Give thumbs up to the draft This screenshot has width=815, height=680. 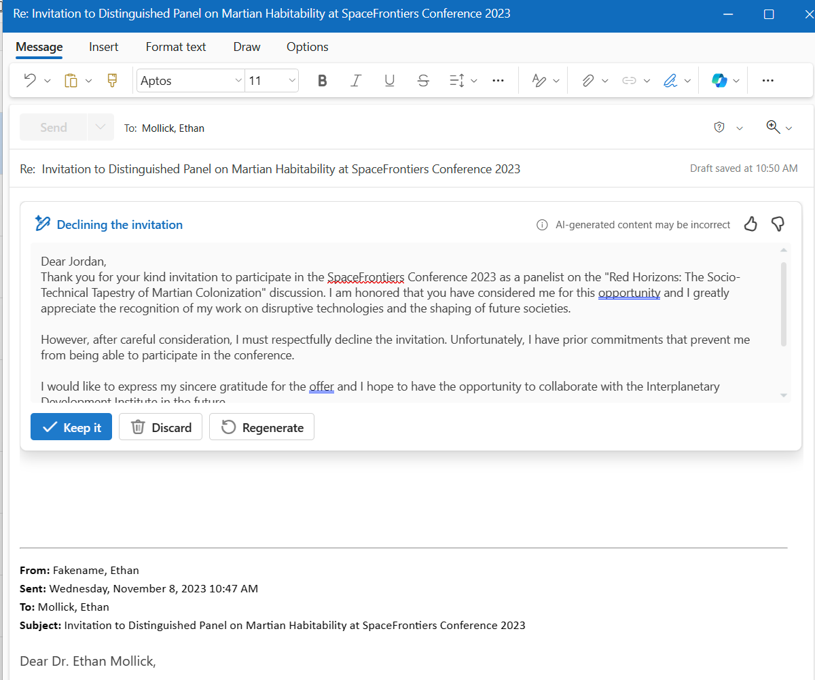click(750, 224)
